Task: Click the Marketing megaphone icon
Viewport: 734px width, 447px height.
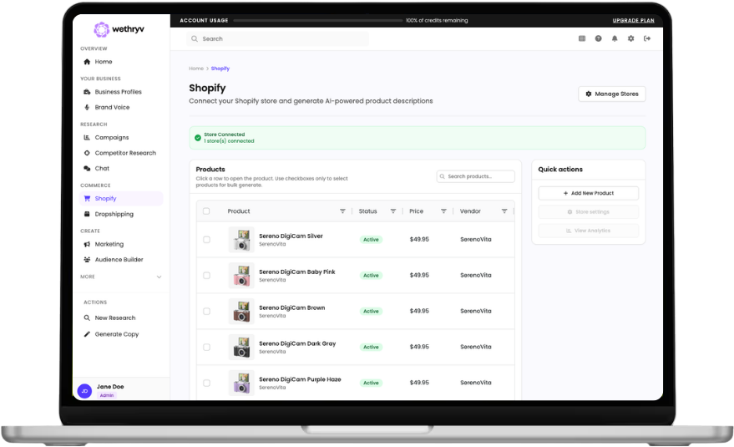Action: (87, 244)
